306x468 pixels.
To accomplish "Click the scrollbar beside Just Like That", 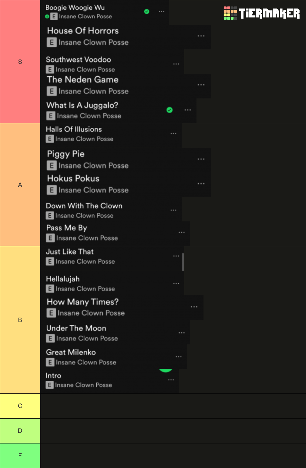I will click(x=183, y=262).
